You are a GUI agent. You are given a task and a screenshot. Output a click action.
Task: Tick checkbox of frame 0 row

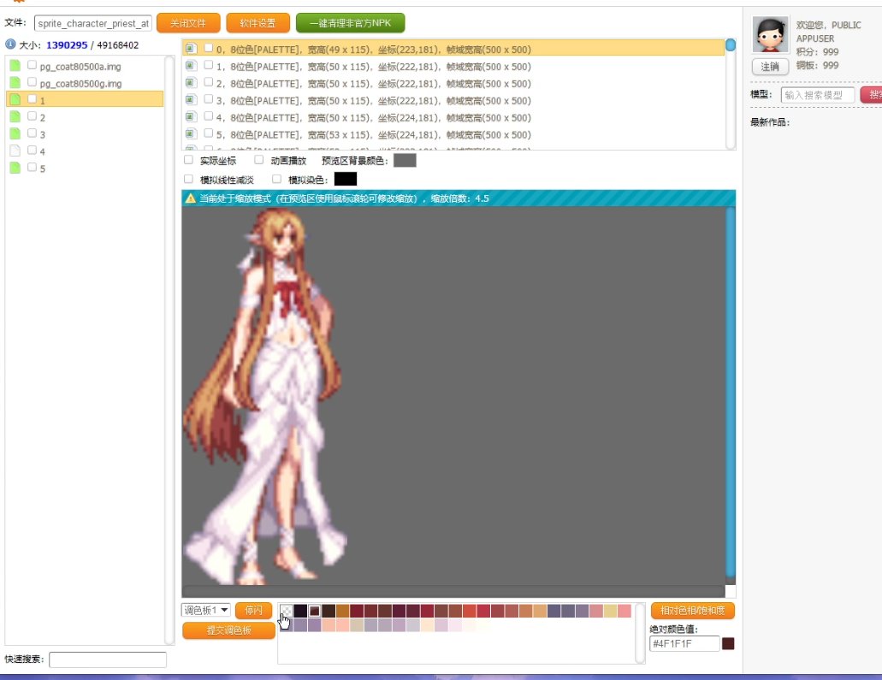click(x=208, y=49)
